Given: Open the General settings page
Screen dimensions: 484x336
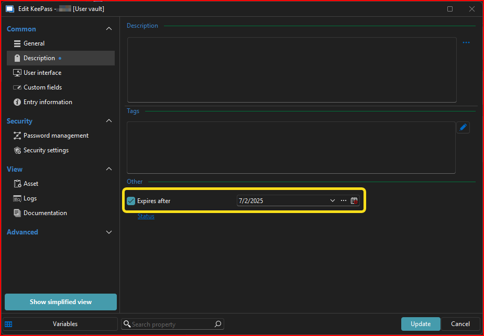Looking at the screenshot, I should pyautogui.click(x=61, y=43).
